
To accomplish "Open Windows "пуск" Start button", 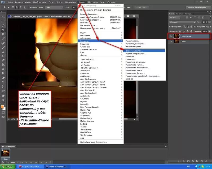I will point(8,167).
